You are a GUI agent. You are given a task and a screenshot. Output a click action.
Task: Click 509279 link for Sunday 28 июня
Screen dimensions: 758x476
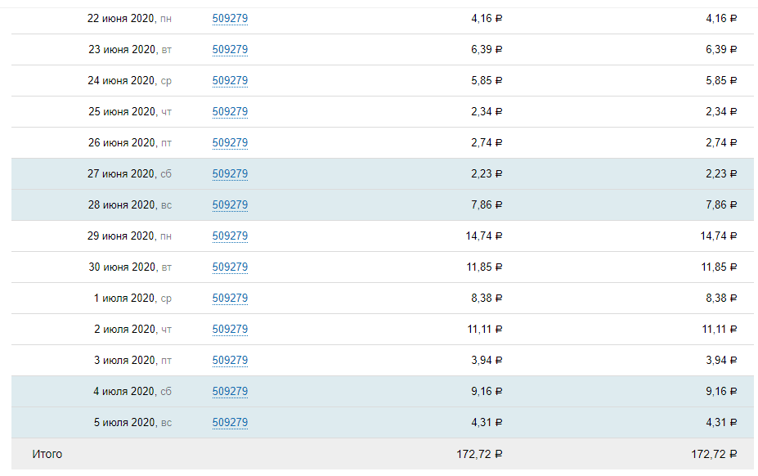(230, 205)
